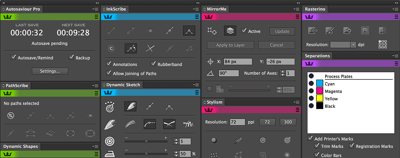Click the Number of Axes stepper arrows
This screenshot has height=158, width=400.
coord(282,73)
